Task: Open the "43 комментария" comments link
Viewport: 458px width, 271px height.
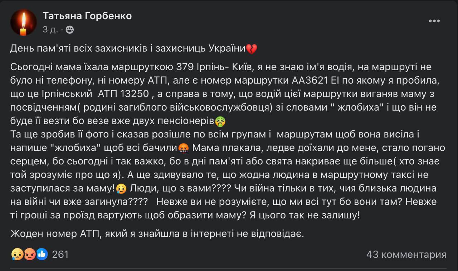Action: (x=406, y=255)
